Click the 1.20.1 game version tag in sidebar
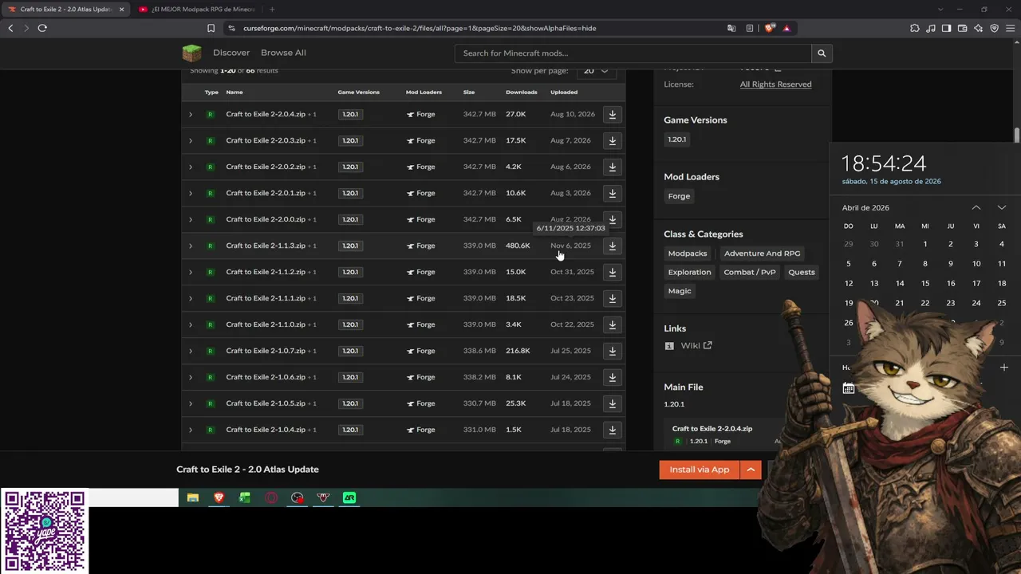 (x=676, y=140)
